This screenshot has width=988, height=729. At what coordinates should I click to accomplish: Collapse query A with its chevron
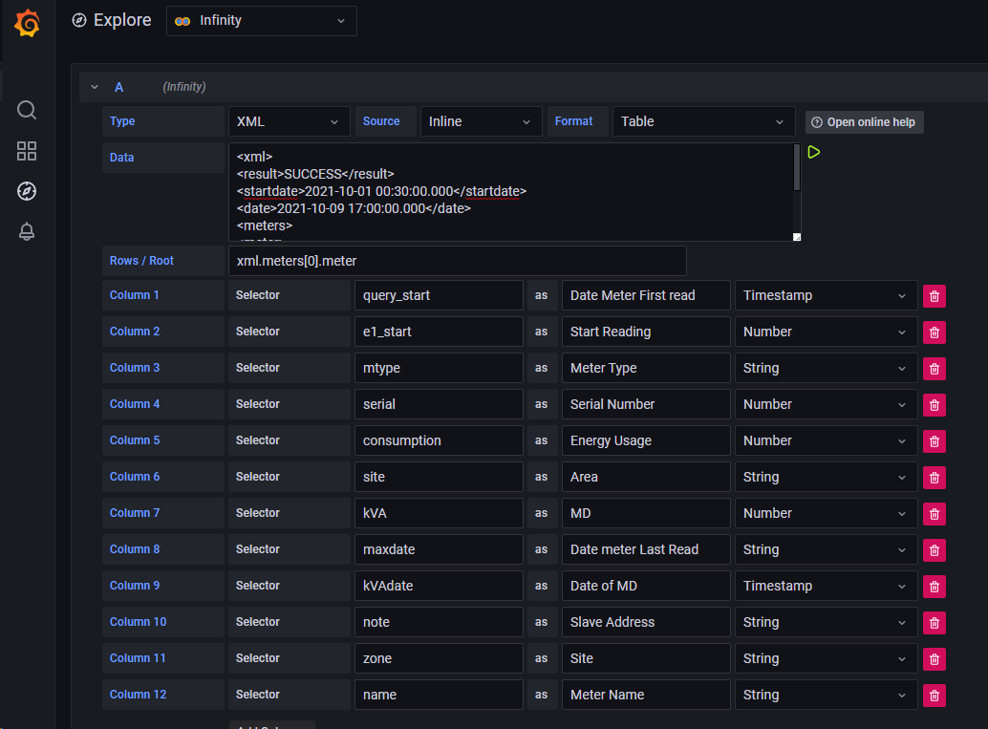tap(94, 86)
